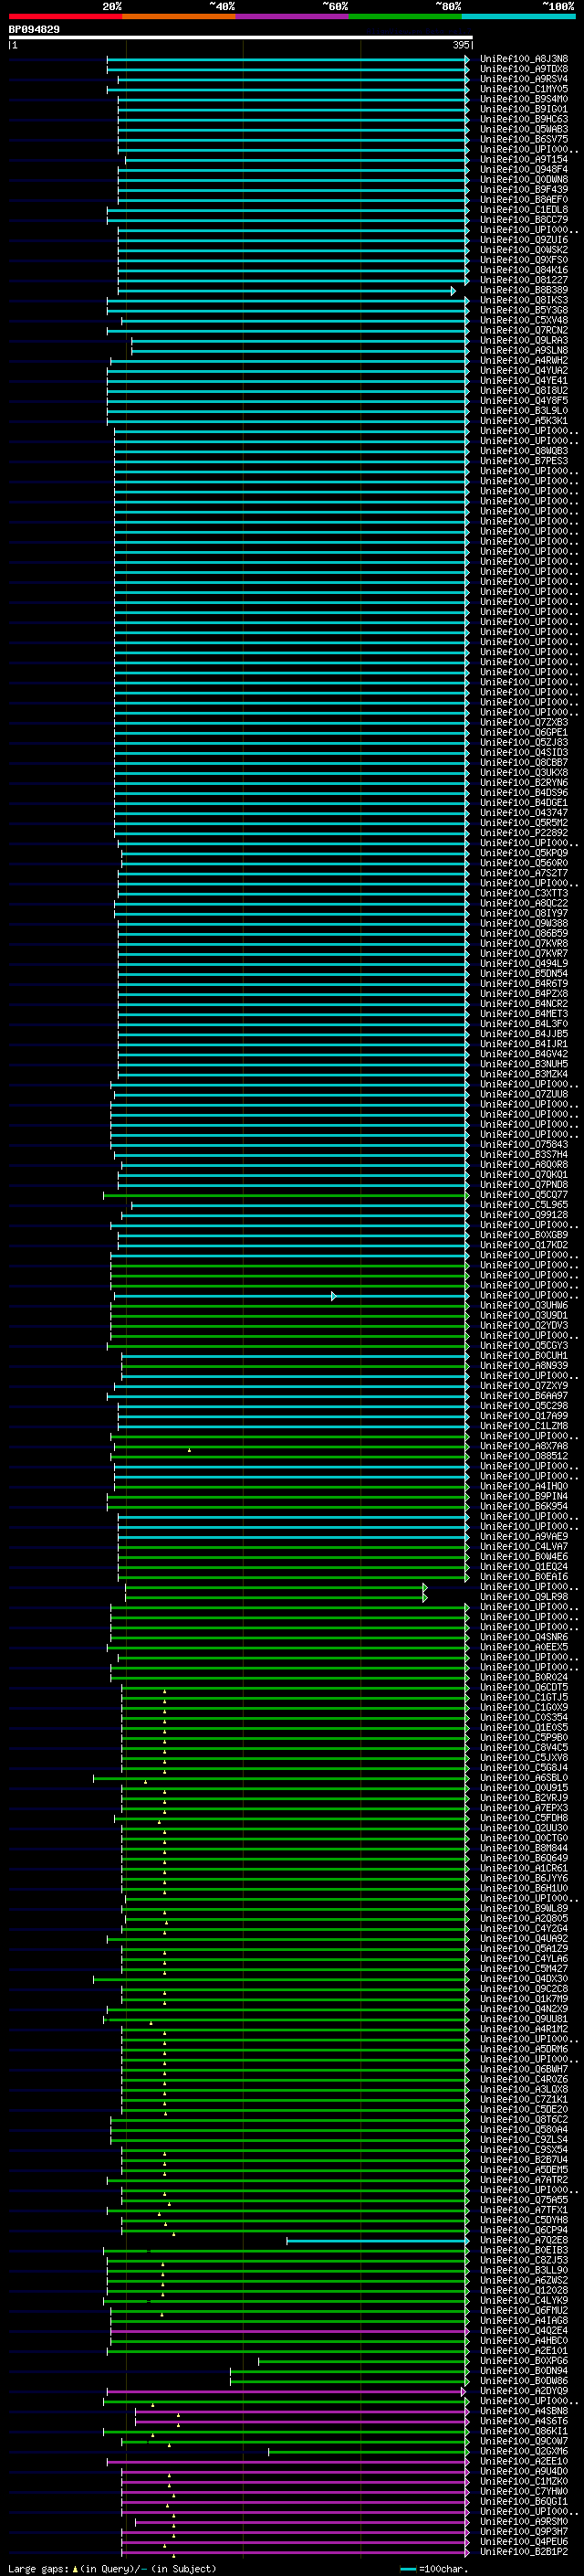
Task: Select hit UniRef100_C3XTT3
Action: click(x=524, y=893)
